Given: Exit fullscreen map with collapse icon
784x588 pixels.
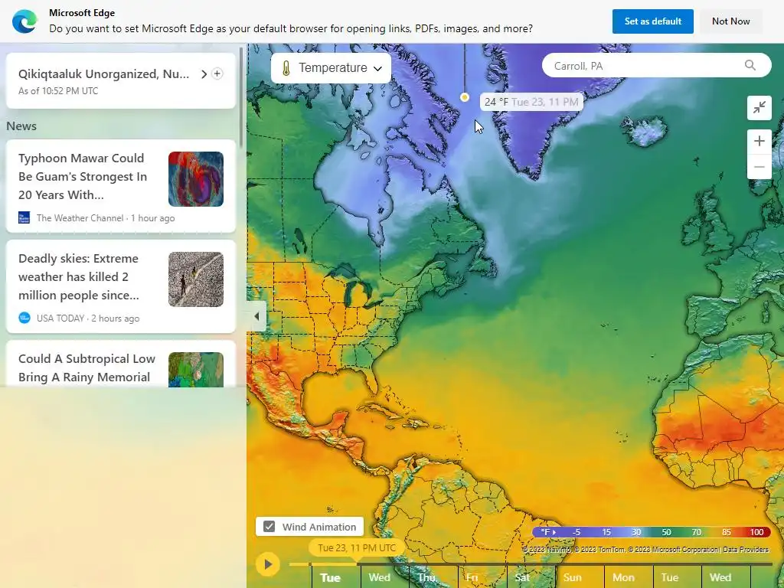Looking at the screenshot, I should pyautogui.click(x=759, y=107).
